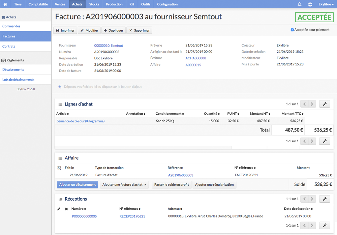This screenshot has width=337, height=235.
Task: Click the list icon beside Lignes d'achat
Action: pyautogui.click(x=60, y=104)
